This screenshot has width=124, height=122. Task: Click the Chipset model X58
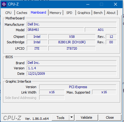[72, 37]
